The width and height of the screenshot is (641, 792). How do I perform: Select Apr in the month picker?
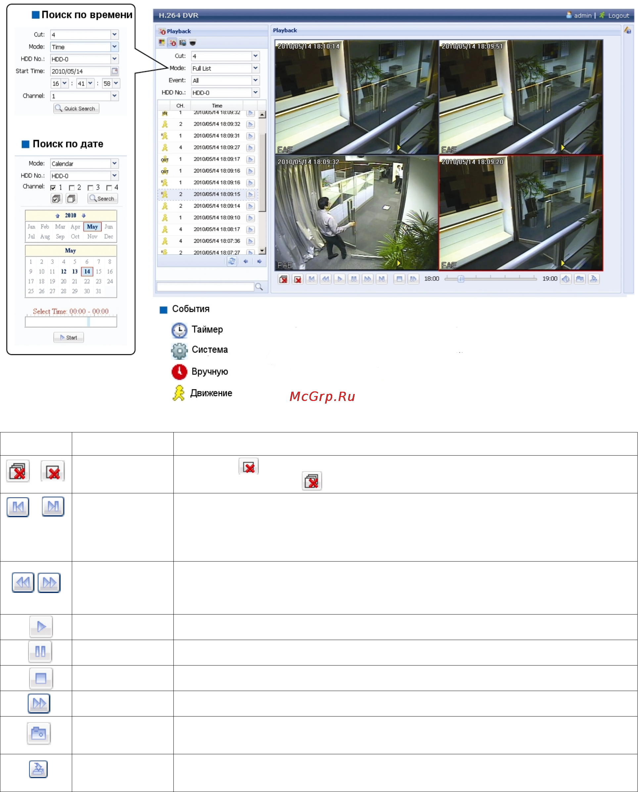pyautogui.click(x=76, y=227)
